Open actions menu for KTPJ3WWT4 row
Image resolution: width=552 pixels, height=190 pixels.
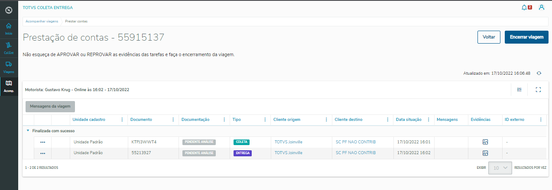pyautogui.click(x=42, y=142)
